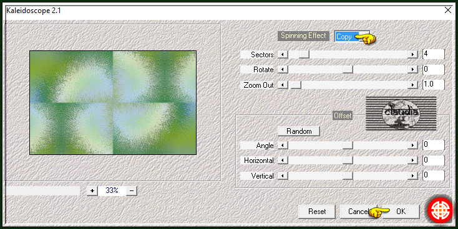Click the Spinning Effect label
The width and height of the screenshot is (458, 229).
click(x=303, y=35)
